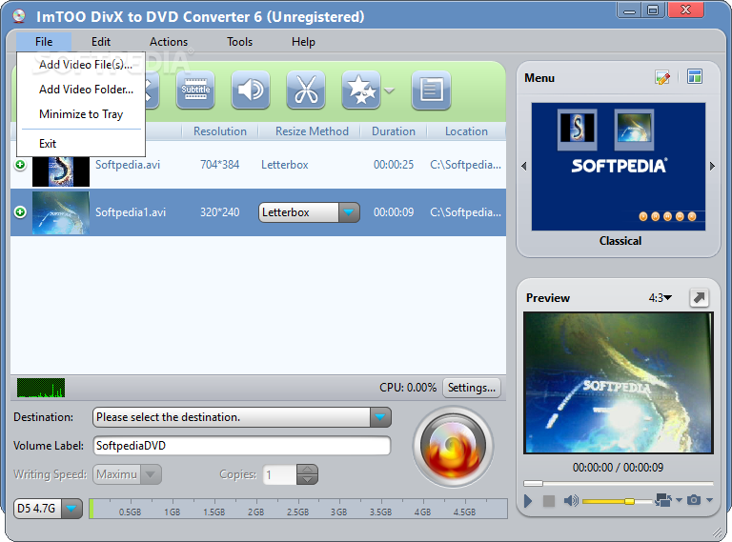Sort by Resolution column header
732x542 pixels.
(x=220, y=131)
